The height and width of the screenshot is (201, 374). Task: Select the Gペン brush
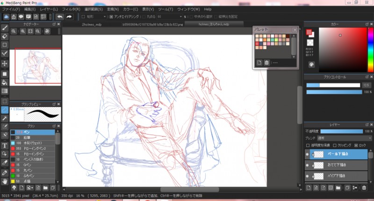(32, 165)
